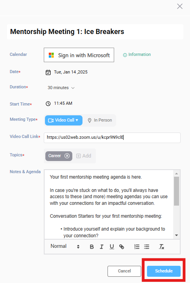Click the notes scrollbar down arrow
Screen dimensions: 190x283
[176, 235]
